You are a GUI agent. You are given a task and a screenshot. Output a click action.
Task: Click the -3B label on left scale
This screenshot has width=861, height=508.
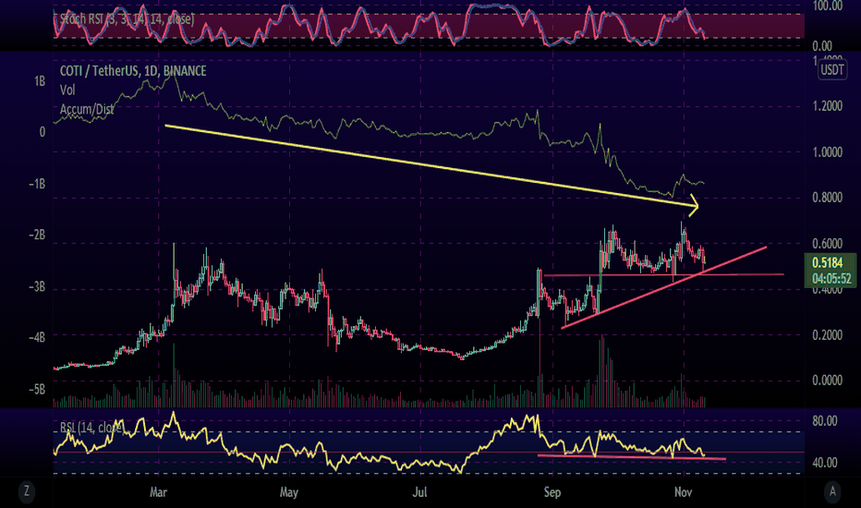[37, 287]
